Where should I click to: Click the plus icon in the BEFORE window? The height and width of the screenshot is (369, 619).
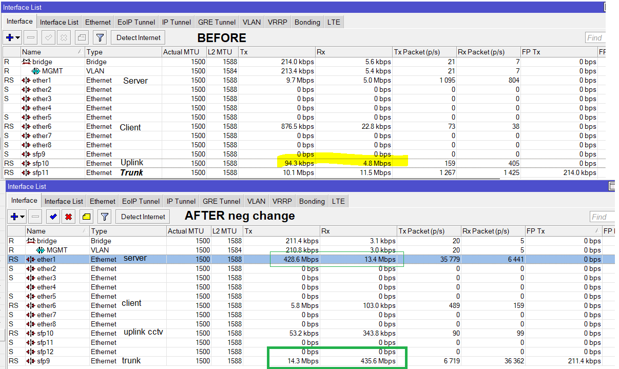tap(9, 37)
